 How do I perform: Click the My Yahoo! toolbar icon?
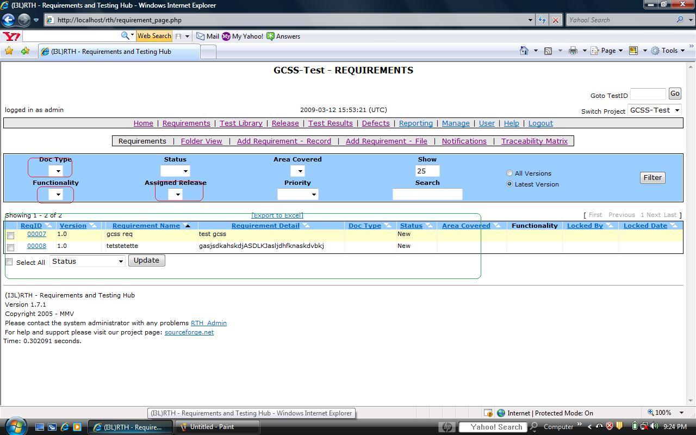pyautogui.click(x=227, y=36)
